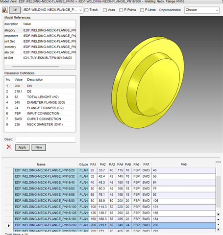Click the Gtype column header
This screenshot has width=223, height=235.
(x=83, y=164)
